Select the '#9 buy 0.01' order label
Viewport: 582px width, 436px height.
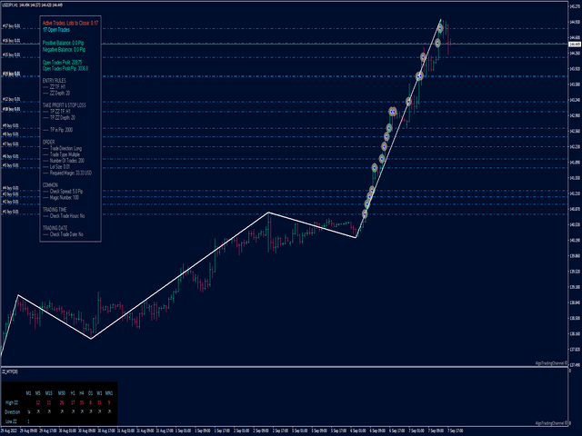[x=11, y=126]
